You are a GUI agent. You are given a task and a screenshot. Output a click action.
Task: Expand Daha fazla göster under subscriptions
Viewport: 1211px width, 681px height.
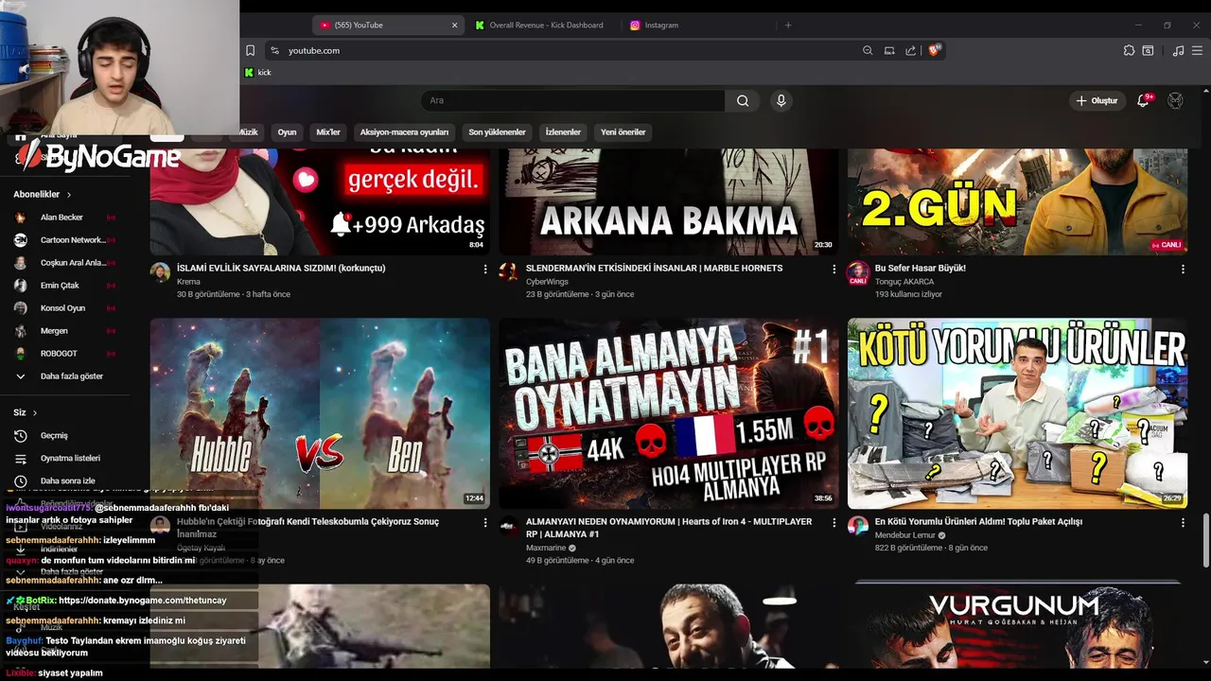(x=72, y=376)
